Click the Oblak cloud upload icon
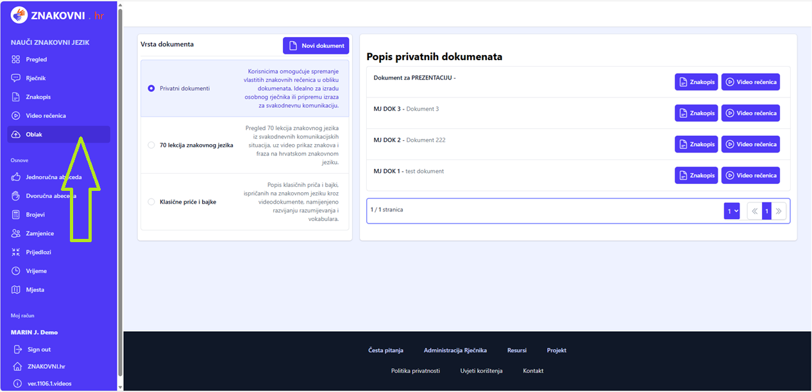The height and width of the screenshot is (392, 812). click(16, 135)
